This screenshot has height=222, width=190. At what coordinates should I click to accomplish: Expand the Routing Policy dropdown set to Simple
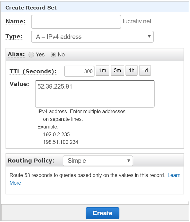tap(98, 161)
